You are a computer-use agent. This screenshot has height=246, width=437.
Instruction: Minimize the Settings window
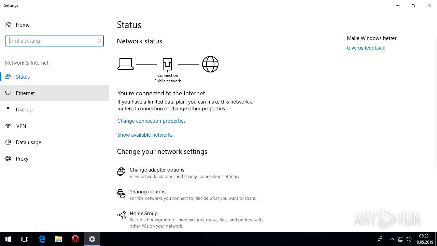(398, 5)
